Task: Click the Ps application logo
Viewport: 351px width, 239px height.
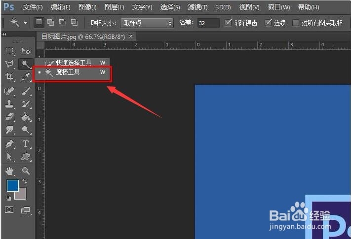Action: pos(9,7)
